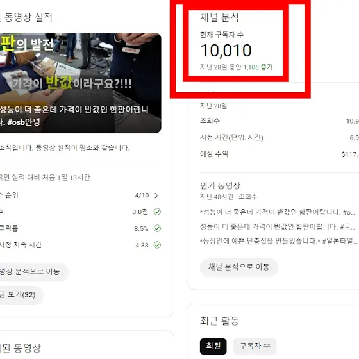Open the 영상 분석으로 이동 button
Viewport: 359px width, 359px height.
(x=32, y=272)
